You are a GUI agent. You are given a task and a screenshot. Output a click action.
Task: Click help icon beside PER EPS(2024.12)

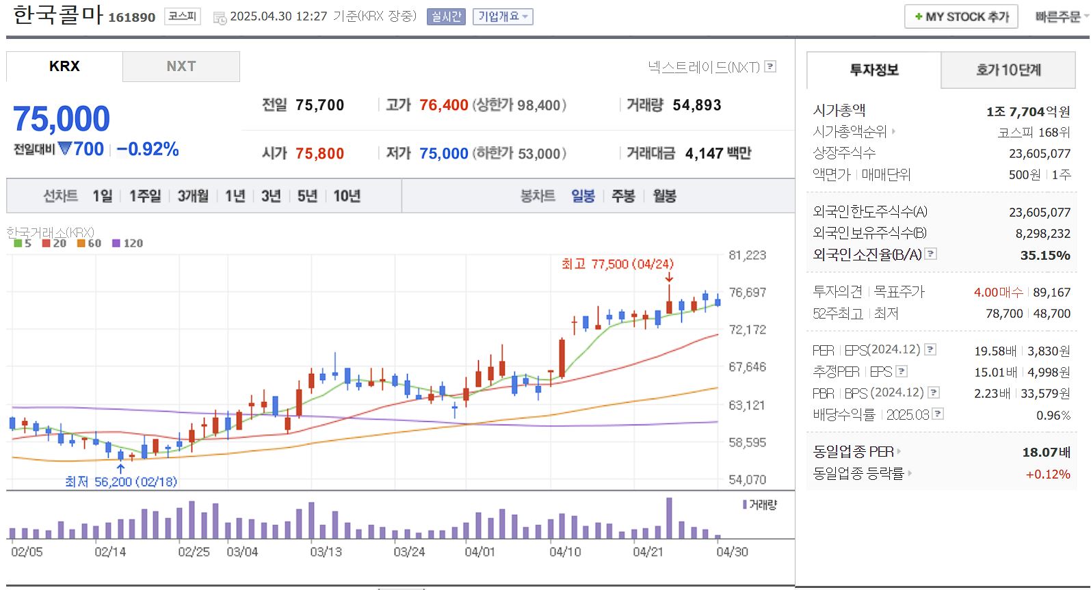pyautogui.click(x=930, y=349)
